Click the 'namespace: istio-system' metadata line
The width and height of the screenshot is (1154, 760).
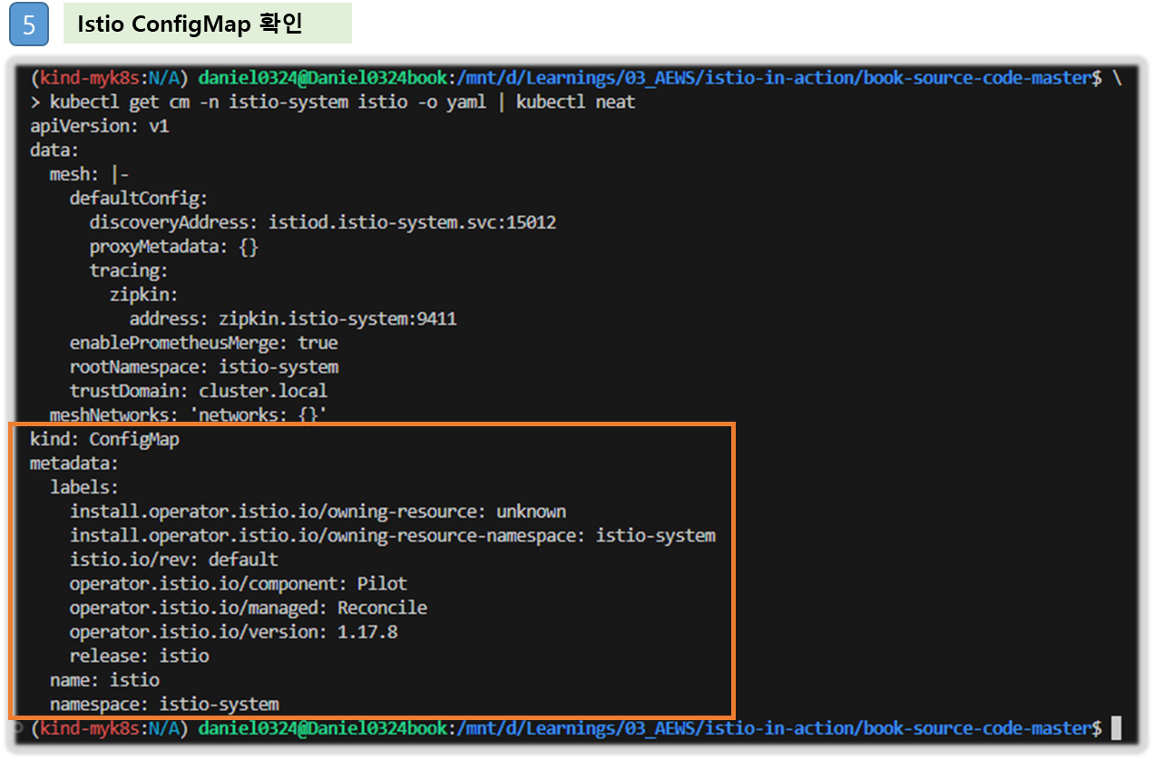pos(164,704)
